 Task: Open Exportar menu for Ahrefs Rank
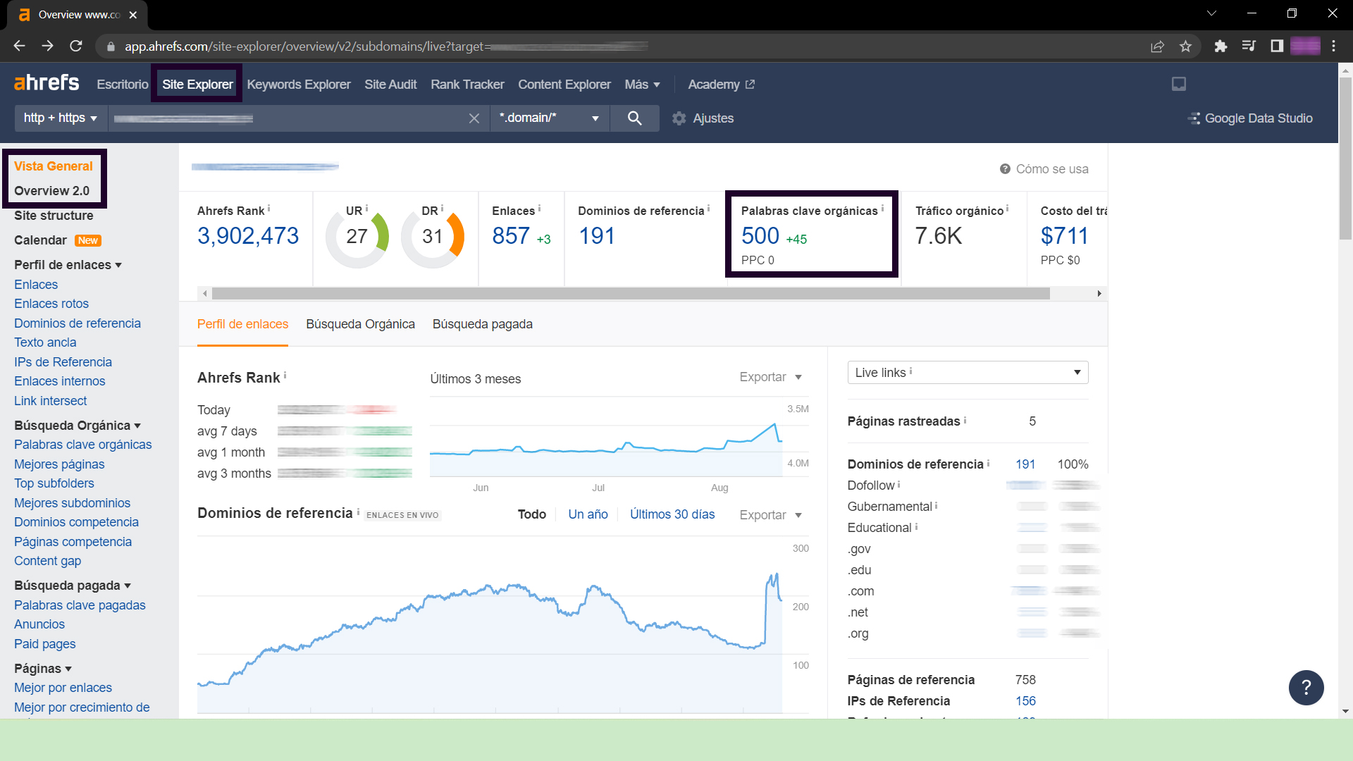(771, 377)
